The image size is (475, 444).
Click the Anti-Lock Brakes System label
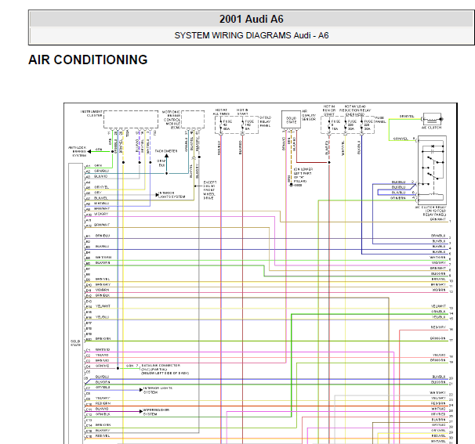click(x=78, y=151)
